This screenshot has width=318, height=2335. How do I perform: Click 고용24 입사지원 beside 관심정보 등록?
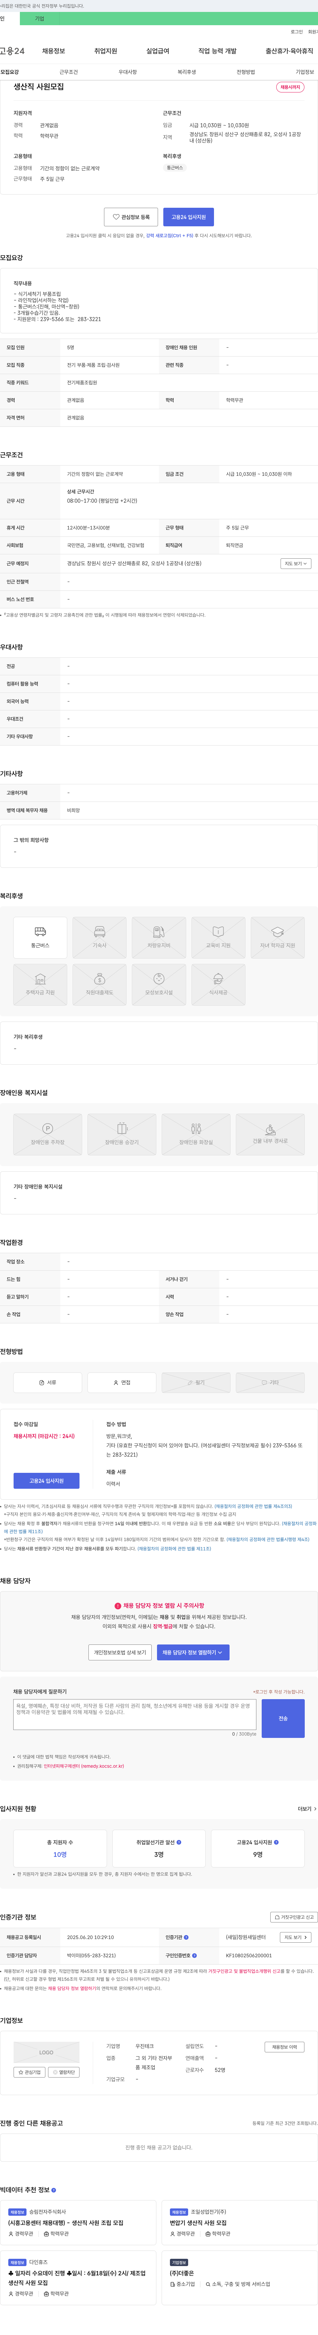click(188, 217)
